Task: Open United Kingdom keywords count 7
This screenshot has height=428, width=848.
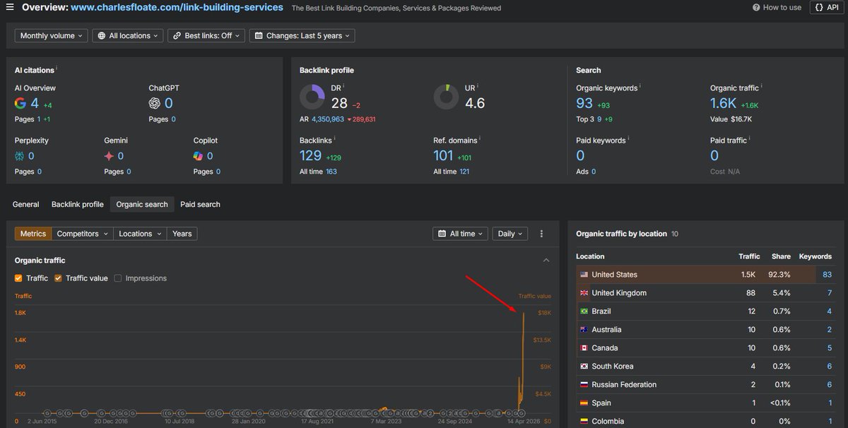Action: [x=830, y=293]
